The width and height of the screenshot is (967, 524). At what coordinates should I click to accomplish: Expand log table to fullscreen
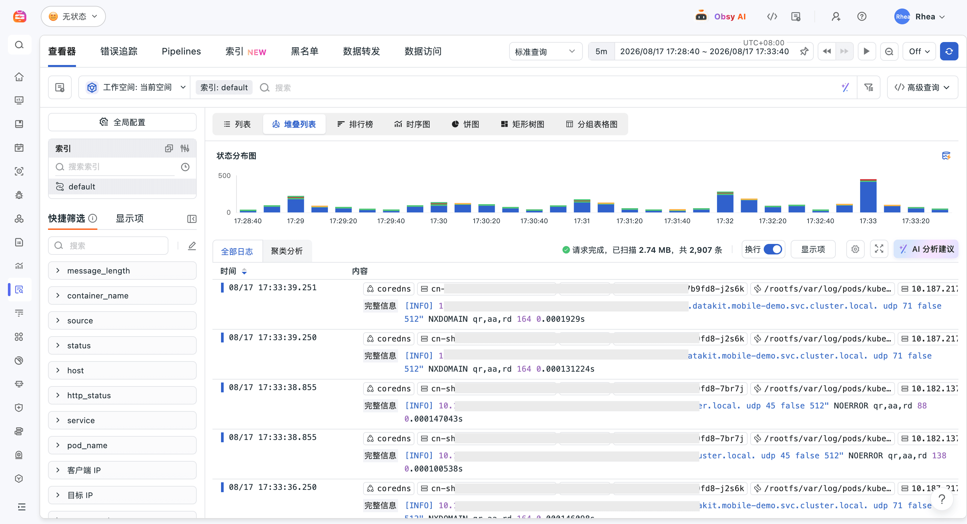click(x=879, y=249)
